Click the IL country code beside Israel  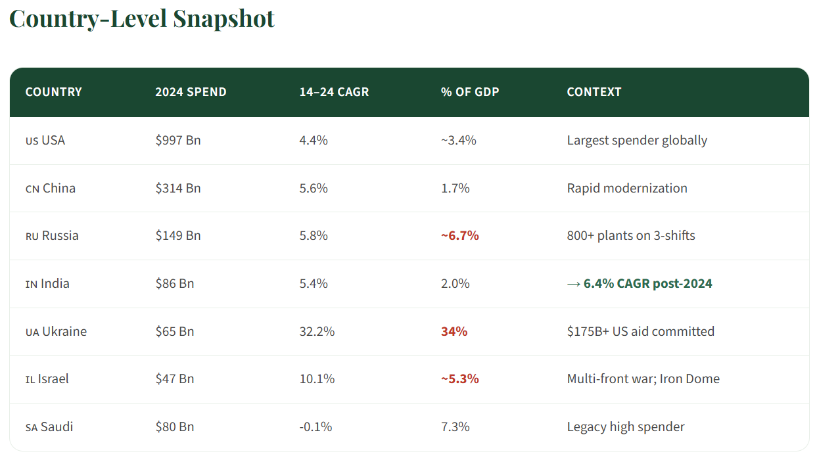click(x=30, y=380)
